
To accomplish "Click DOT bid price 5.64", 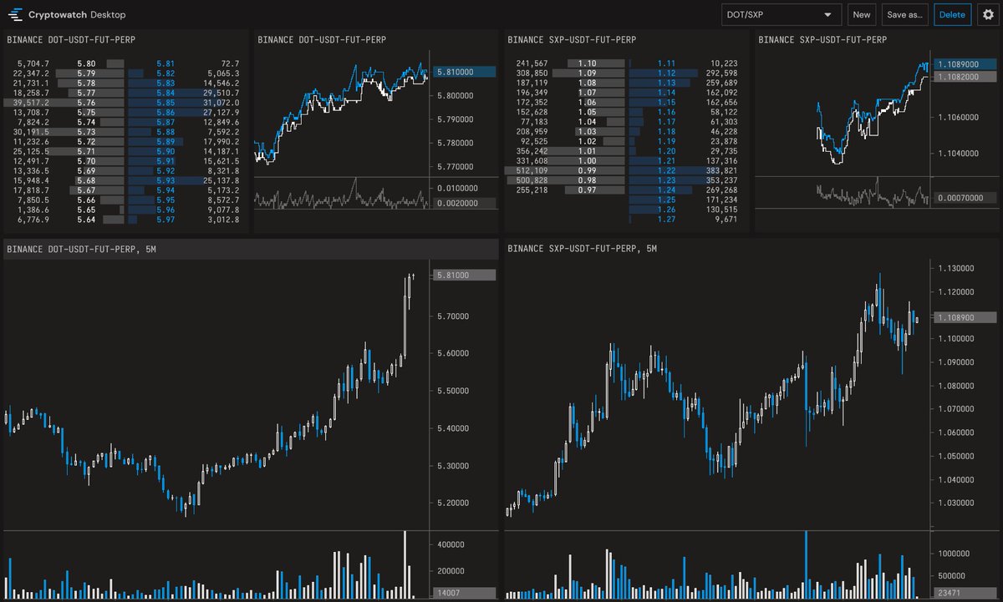I will point(85,220).
